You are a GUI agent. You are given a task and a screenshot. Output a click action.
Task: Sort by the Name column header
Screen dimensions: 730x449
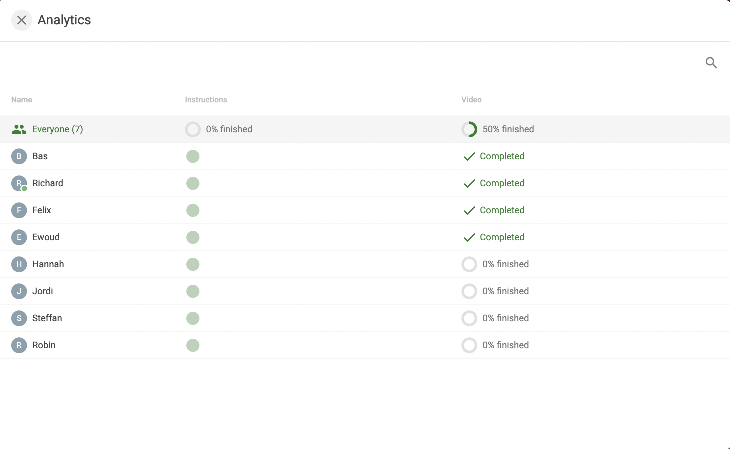(x=22, y=100)
